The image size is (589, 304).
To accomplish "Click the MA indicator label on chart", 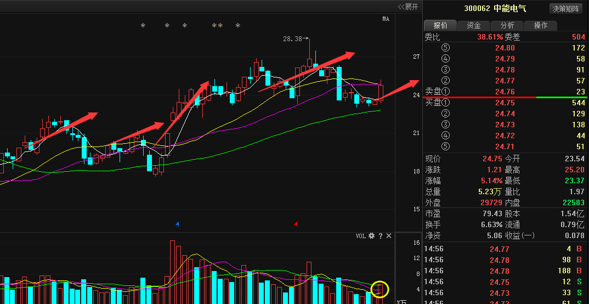I will click(386, 19).
